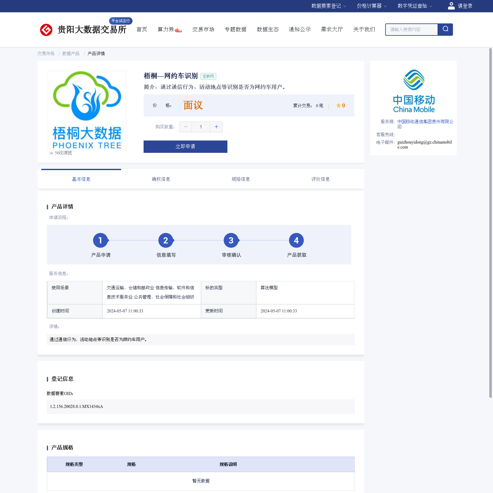Click the 交易市场 breadcrumb link
493x493 pixels.
tap(46, 54)
